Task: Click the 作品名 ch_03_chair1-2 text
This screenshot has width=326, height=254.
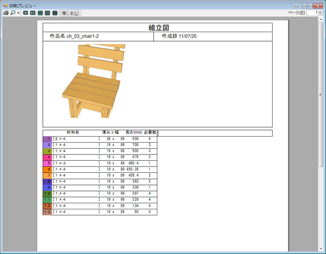Action: tap(74, 36)
